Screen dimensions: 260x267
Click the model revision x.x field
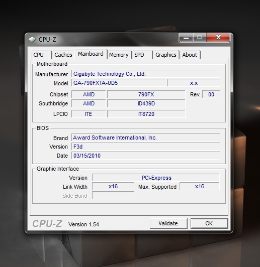pos(194,83)
